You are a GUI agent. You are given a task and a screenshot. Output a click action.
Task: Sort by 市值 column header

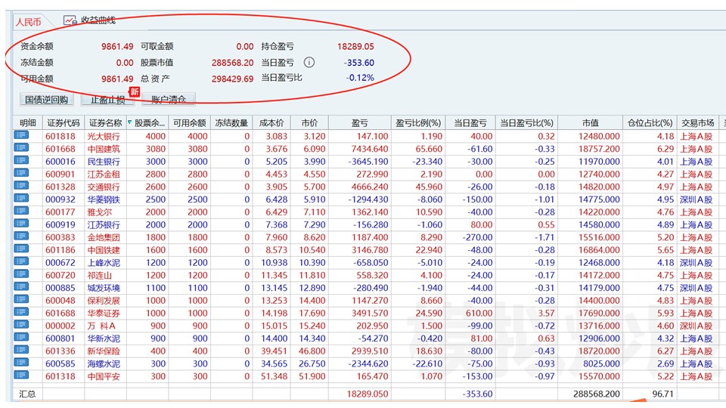[x=591, y=123]
